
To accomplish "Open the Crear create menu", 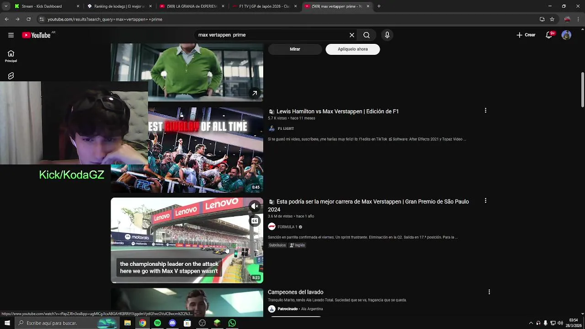I will [526, 35].
